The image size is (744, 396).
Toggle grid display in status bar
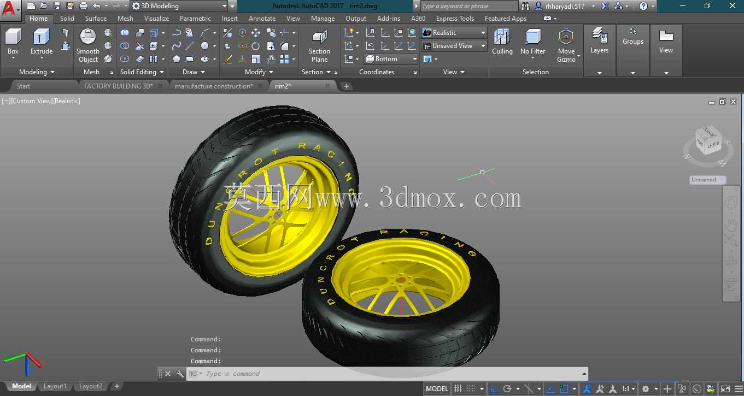(458, 389)
